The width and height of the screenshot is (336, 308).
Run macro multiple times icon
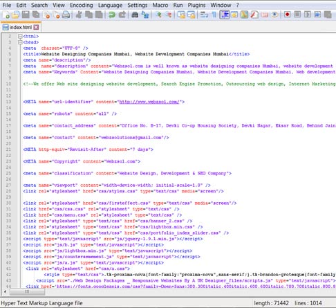[x=317, y=15]
